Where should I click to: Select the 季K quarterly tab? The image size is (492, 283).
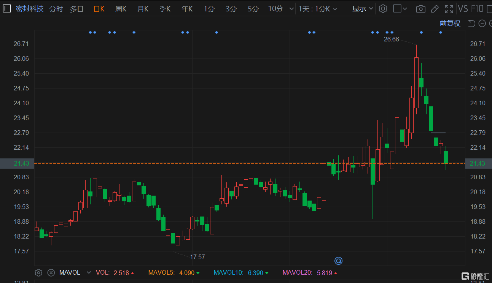[165, 9]
